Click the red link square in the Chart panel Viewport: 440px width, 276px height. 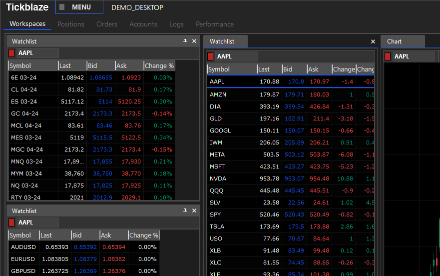click(x=388, y=56)
